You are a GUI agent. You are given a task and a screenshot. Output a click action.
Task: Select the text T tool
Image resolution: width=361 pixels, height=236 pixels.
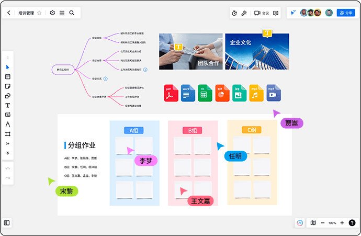click(x=8, y=106)
